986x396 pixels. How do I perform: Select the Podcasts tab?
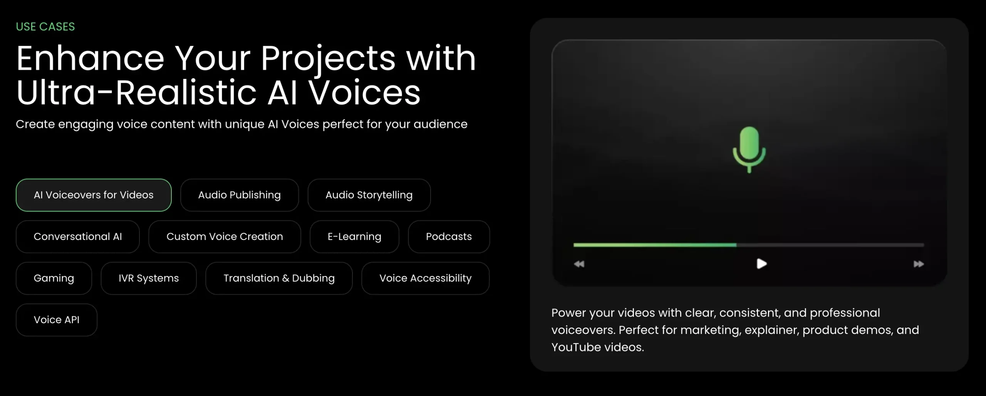coord(449,237)
